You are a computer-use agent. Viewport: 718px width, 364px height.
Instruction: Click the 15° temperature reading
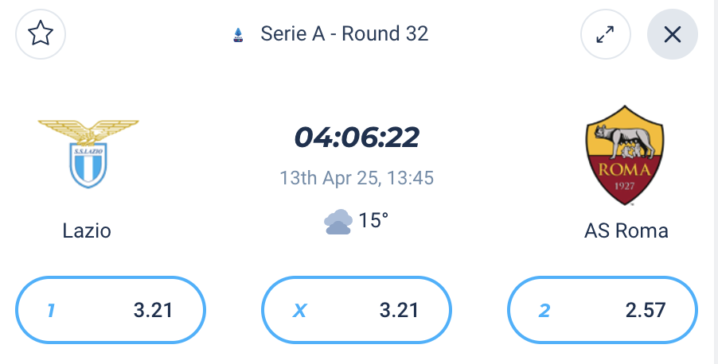[373, 220]
